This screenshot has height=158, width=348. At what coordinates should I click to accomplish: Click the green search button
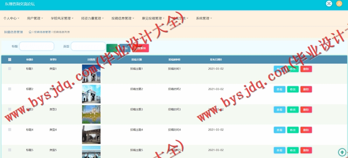coord(112,48)
